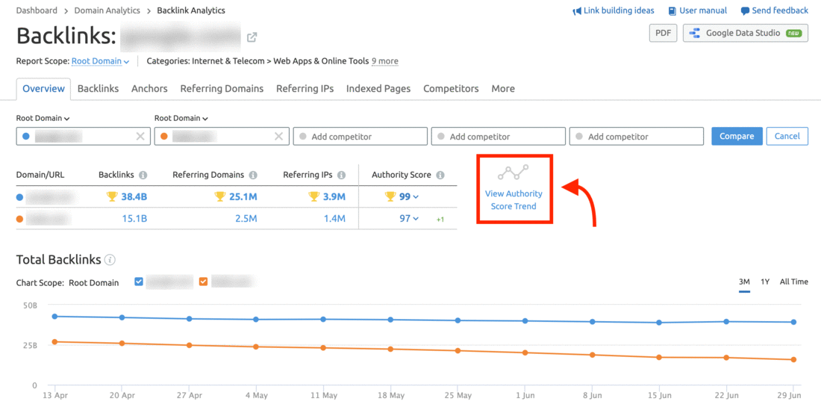The width and height of the screenshot is (821, 410).
Task: Click the Compare button
Action: [737, 136]
